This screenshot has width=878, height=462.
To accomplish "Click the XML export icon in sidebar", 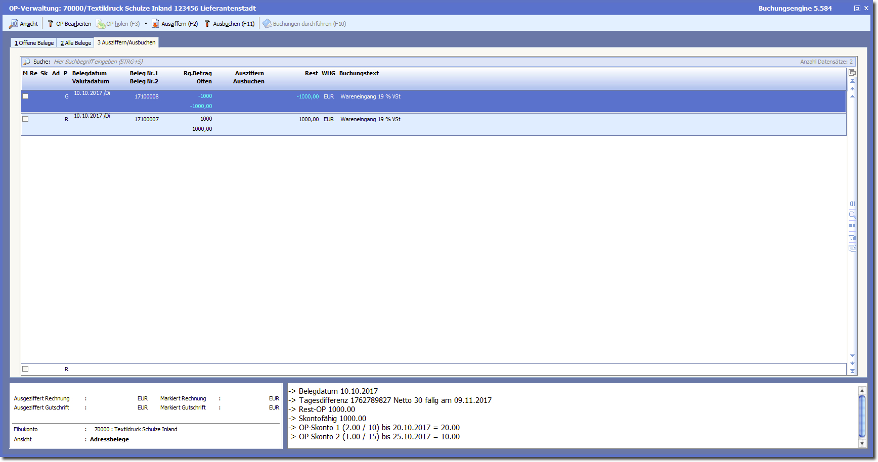I will (852, 226).
